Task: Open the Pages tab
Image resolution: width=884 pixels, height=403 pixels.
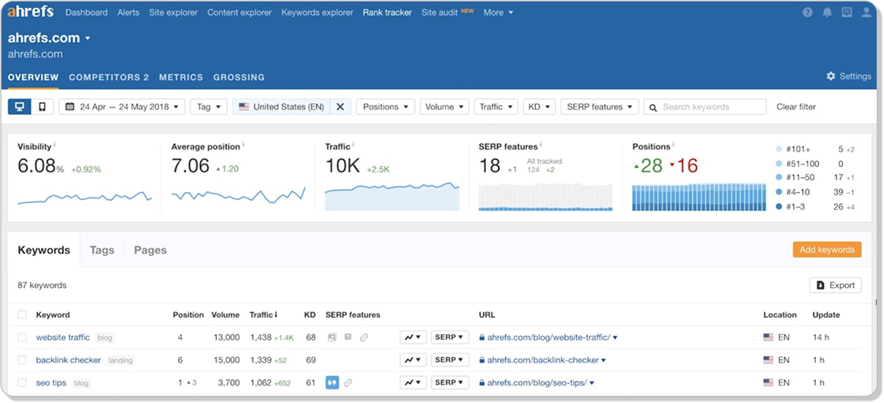Action: 150,250
